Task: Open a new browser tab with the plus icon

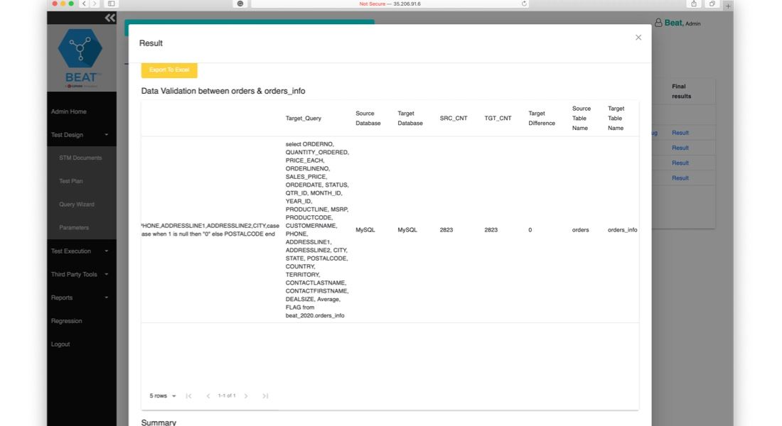Action: click(x=727, y=4)
